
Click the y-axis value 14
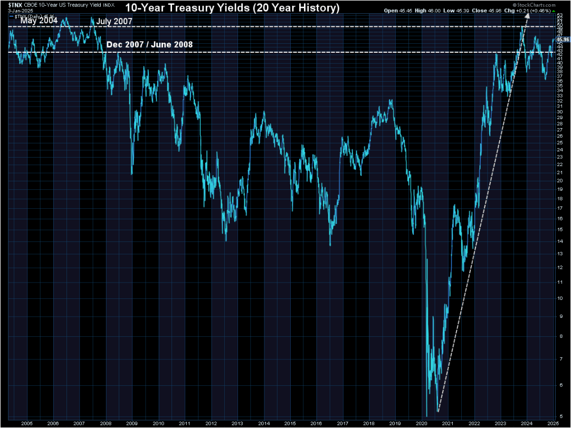click(560, 241)
